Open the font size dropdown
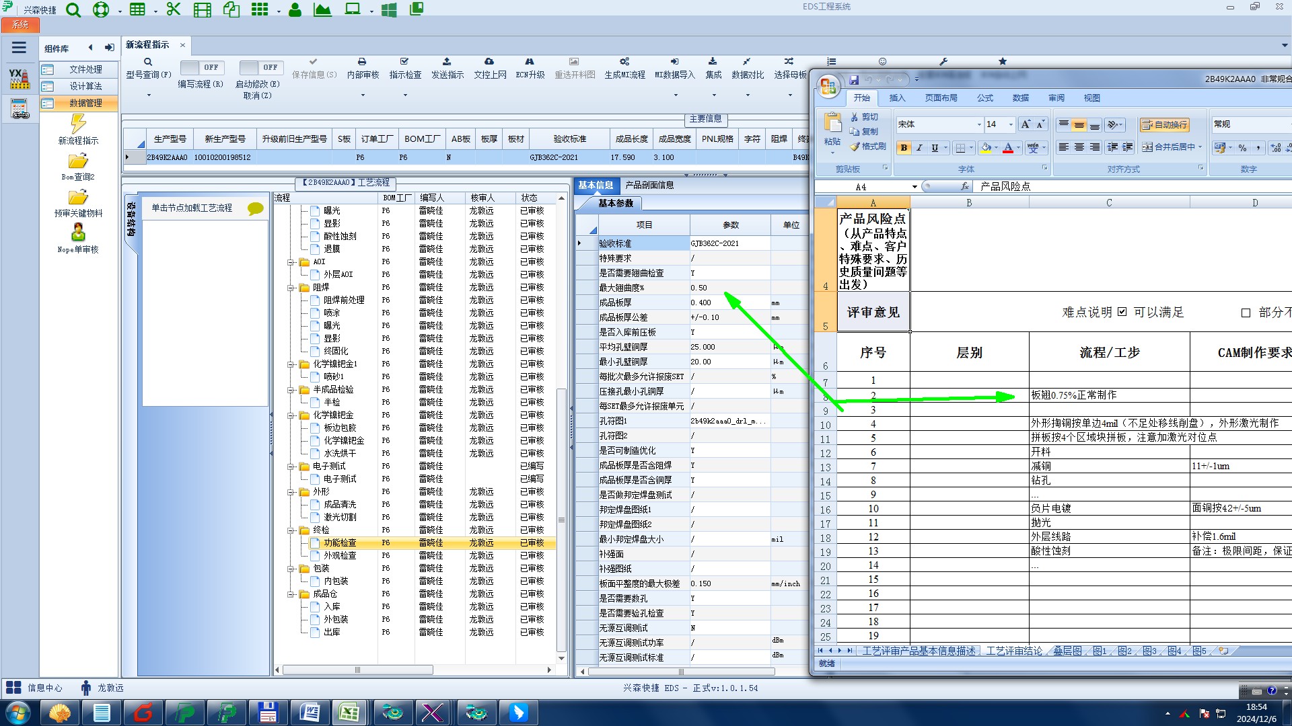Image resolution: width=1292 pixels, height=726 pixels. (x=1010, y=124)
